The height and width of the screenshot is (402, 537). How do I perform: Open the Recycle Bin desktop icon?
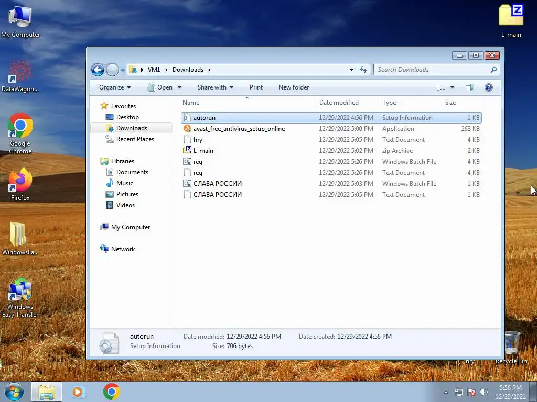(x=512, y=348)
